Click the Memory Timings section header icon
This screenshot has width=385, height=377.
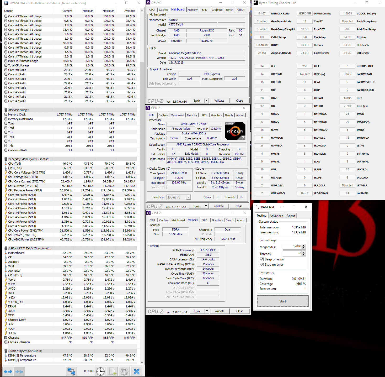tap(6, 110)
